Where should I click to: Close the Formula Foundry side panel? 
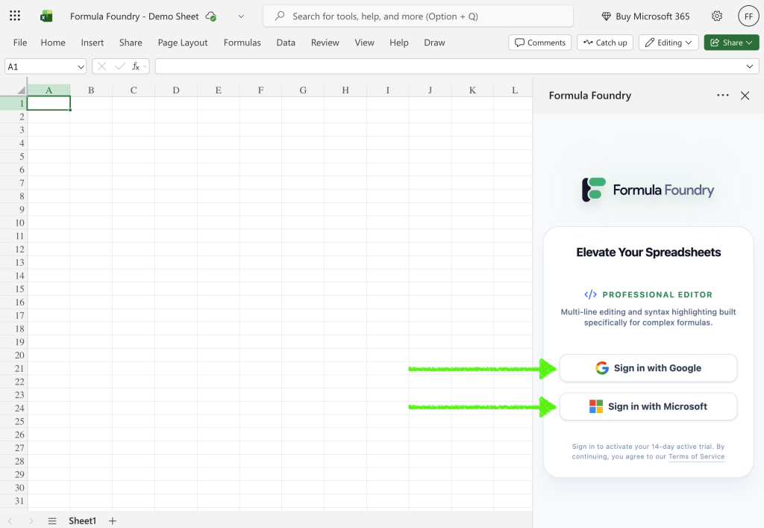tap(745, 96)
